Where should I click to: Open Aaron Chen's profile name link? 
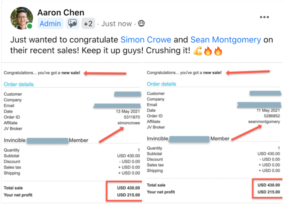61,13
